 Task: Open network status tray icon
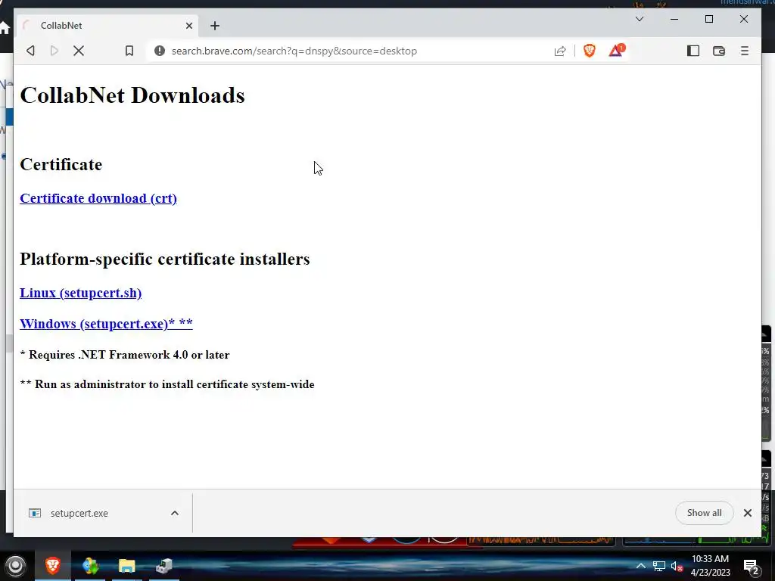(659, 566)
